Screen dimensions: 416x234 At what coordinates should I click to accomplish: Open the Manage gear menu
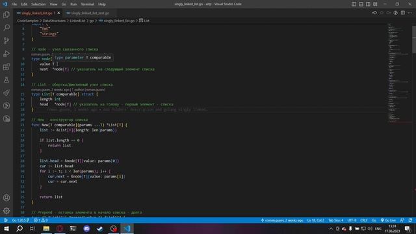click(x=6, y=211)
